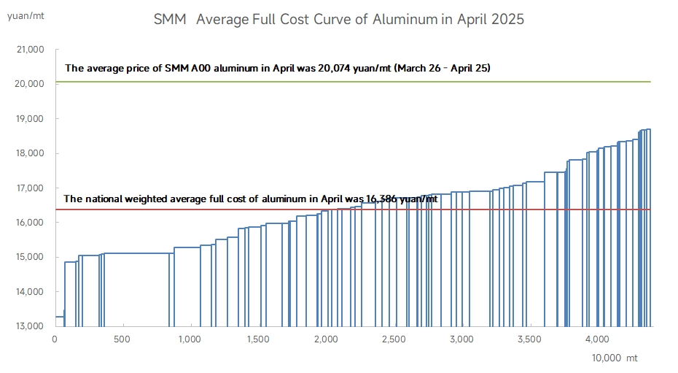
Task: Click the y-axis label 19,000
Action: click(x=31, y=118)
